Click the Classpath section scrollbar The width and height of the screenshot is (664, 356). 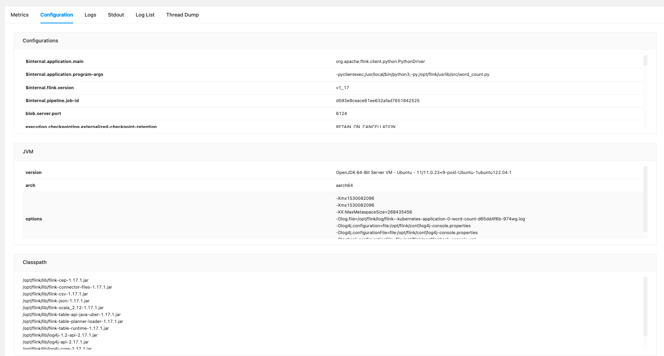pos(645,306)
